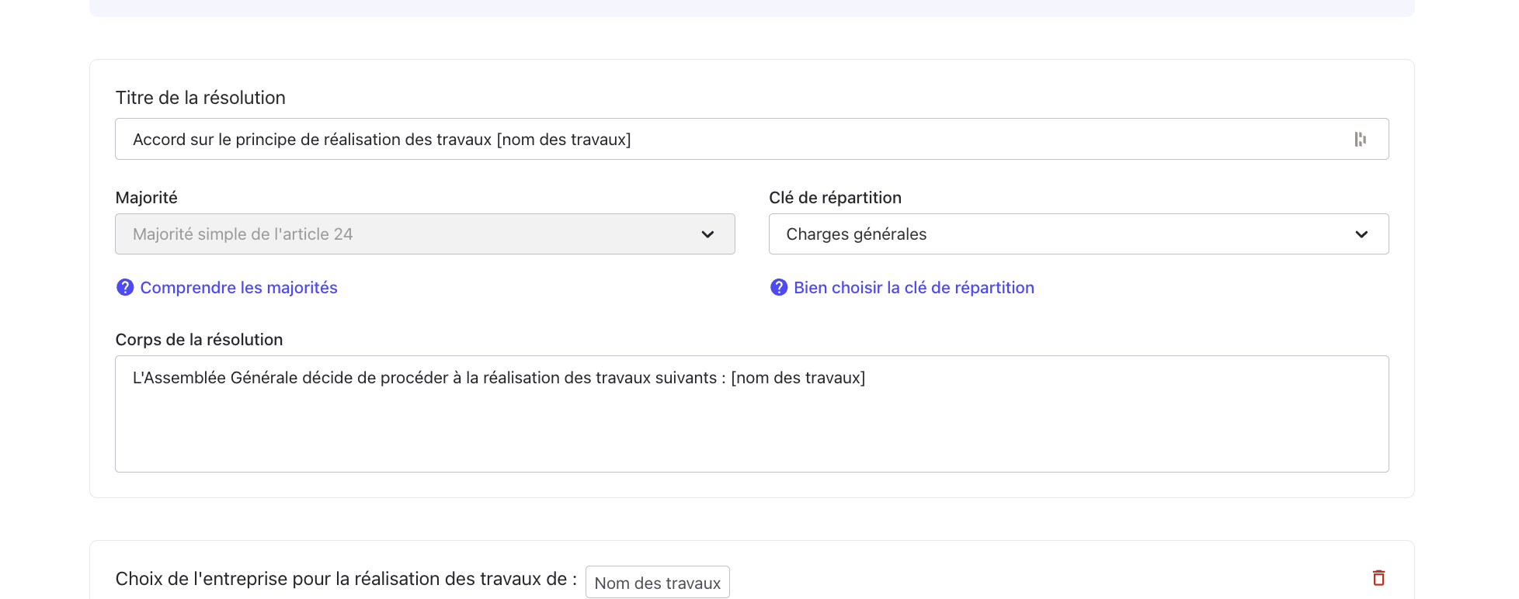The image size is (1519, 599).
Task: Click the 'Corps de la résolution' label
Action: pyautogui.click(x=199, y=340)
